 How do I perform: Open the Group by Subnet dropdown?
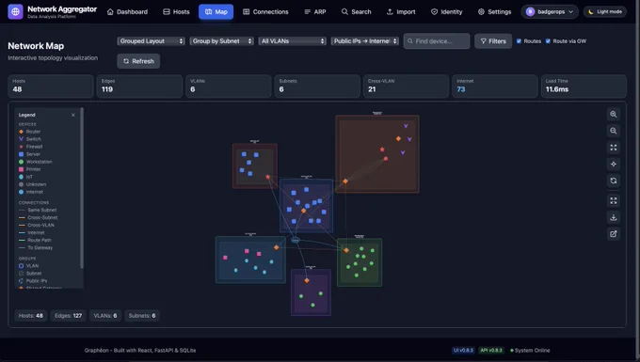[x=221, y=41]
